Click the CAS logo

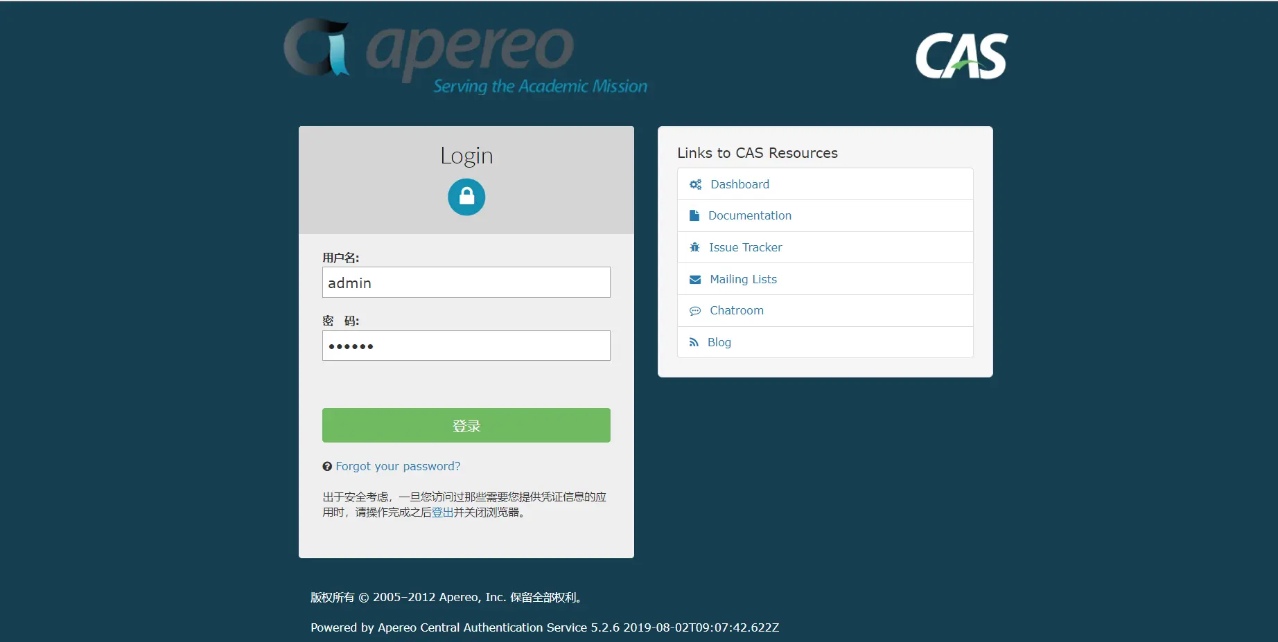point(962,56)
